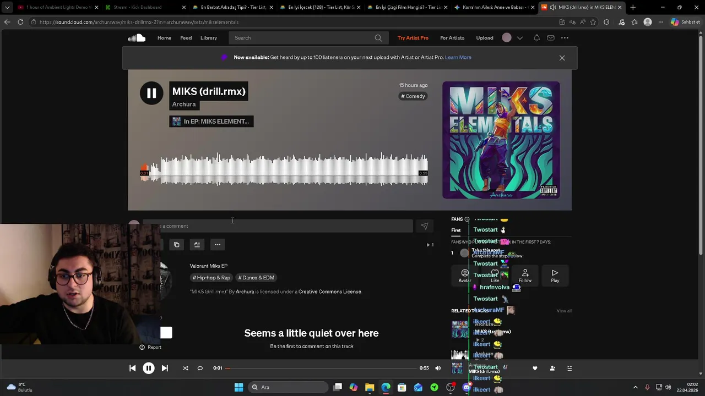
Task: Send the comment with the paper-plane icon
Action: [x=424, y=226]
